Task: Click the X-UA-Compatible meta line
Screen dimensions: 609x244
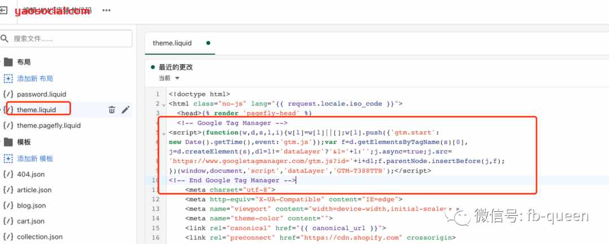Action: (294, 199)
